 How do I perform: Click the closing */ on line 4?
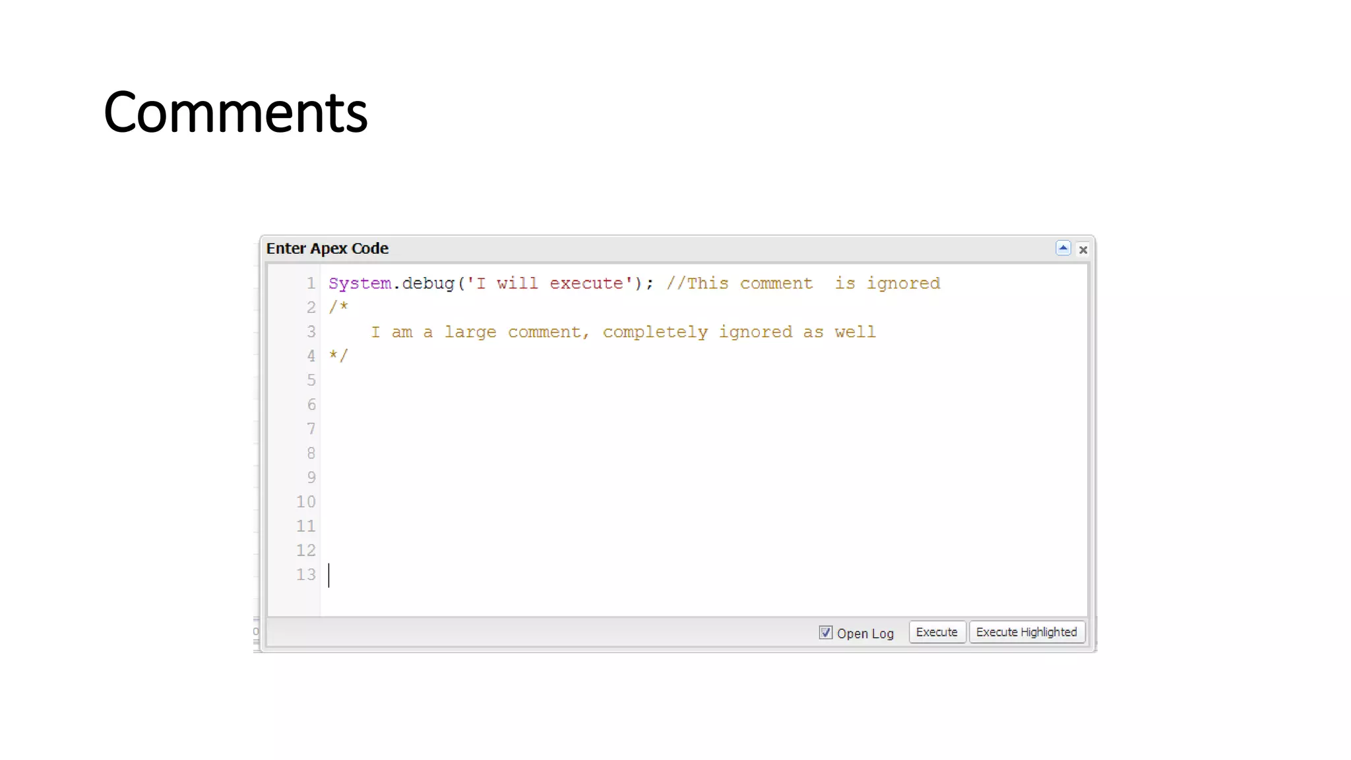coord(338,356)
